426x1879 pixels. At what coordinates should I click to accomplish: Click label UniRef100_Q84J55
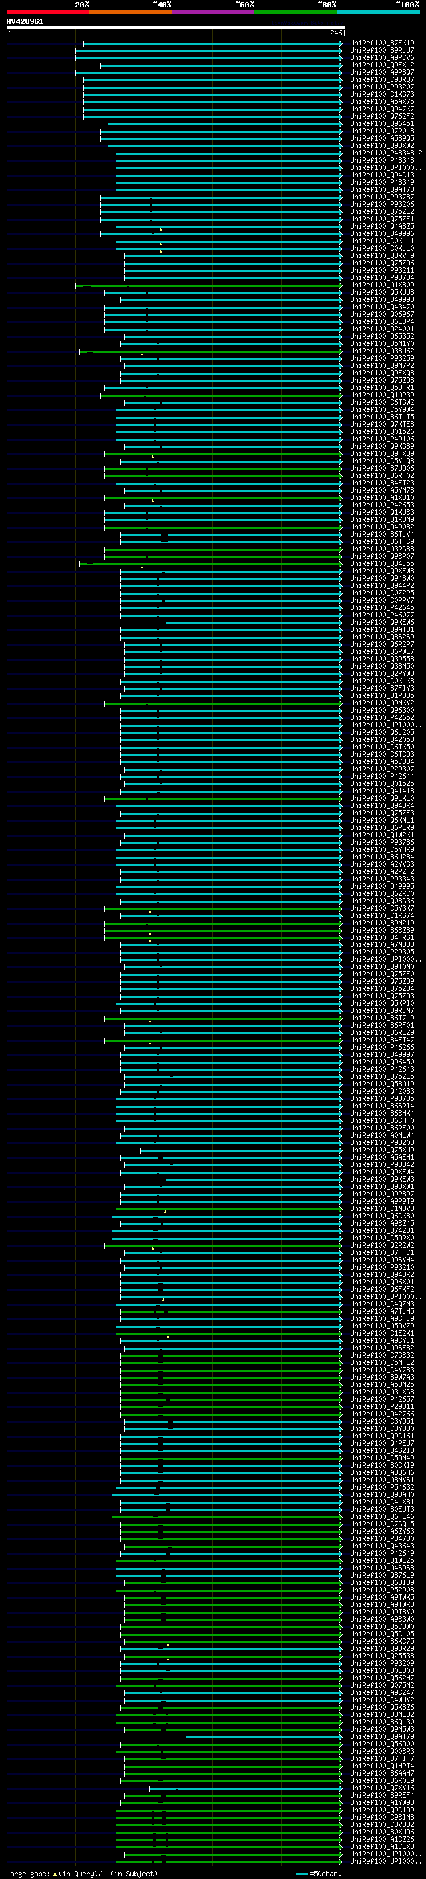pyautogui.click(x=382, y=563)
